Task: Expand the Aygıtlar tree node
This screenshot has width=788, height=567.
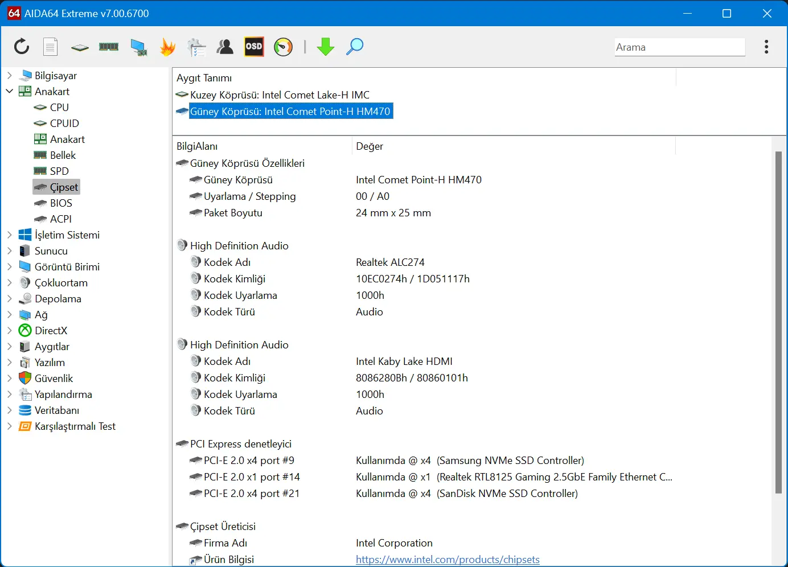Action: (x=9, y=346)
